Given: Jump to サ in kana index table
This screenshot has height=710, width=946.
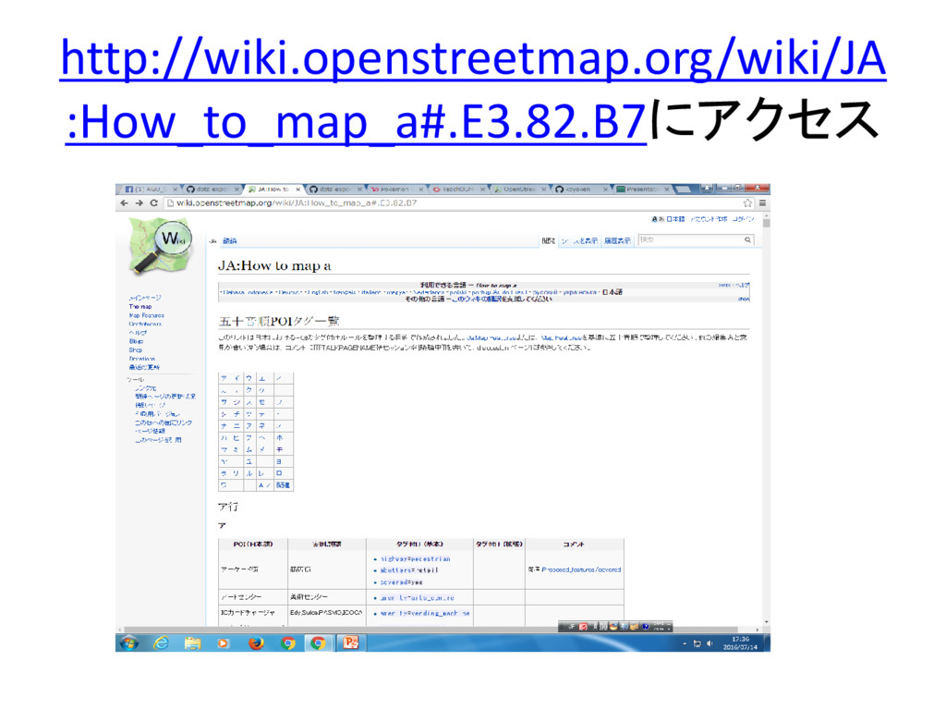Looking at the screenshot, I should coord(224,402).
